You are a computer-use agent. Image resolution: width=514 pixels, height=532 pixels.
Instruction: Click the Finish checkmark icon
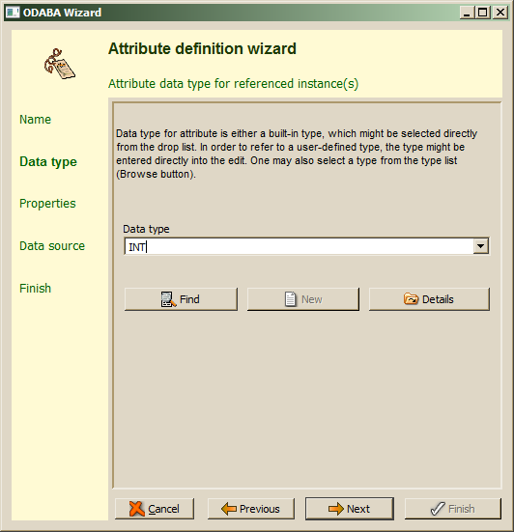click(x=438, y=509)
